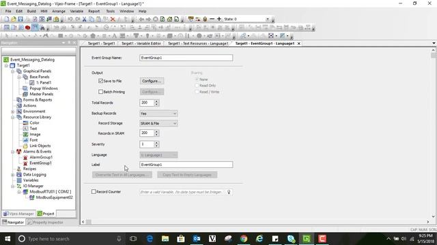
Task: Select the Read Only sharing option
Action: click(x=197, y=86)
